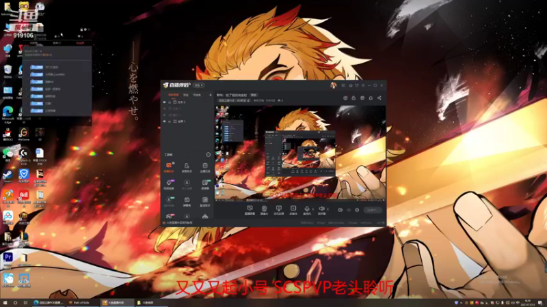Open settings icon on floating danmaku window
The width and height of the screenshot is (547, 307).
coord(85,29)
